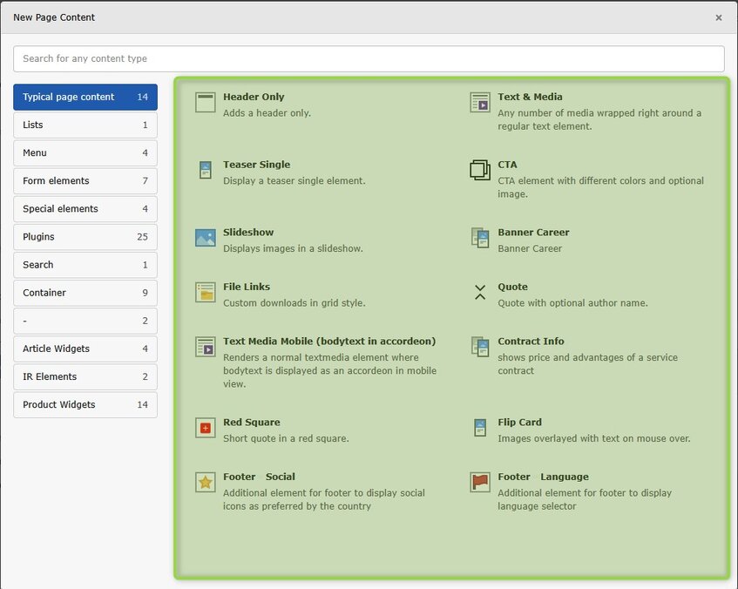Image resolution: width=738 pixels, height=589 pixels.
Task: Show the Product Widgets category
Action: [85, 405]
